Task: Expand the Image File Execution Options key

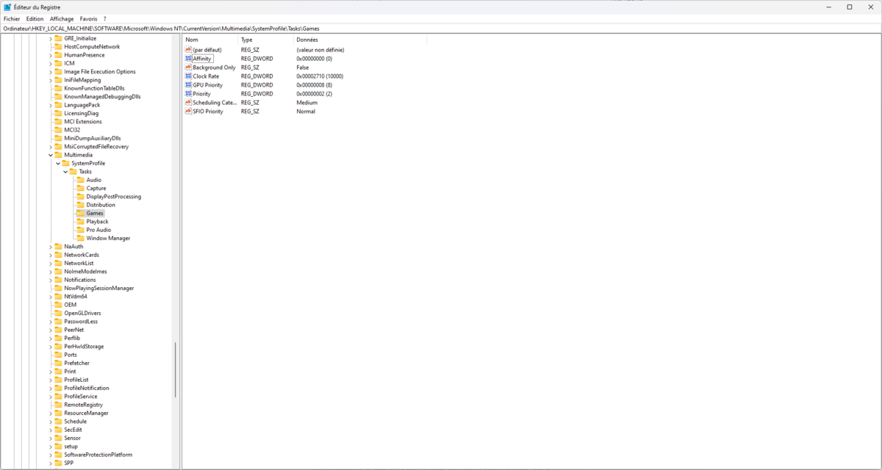Action: [x=51, y=71]
